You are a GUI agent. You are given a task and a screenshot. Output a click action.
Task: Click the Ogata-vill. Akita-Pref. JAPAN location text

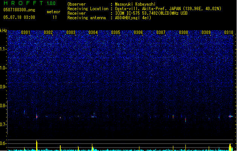click(x=168, y=9)
